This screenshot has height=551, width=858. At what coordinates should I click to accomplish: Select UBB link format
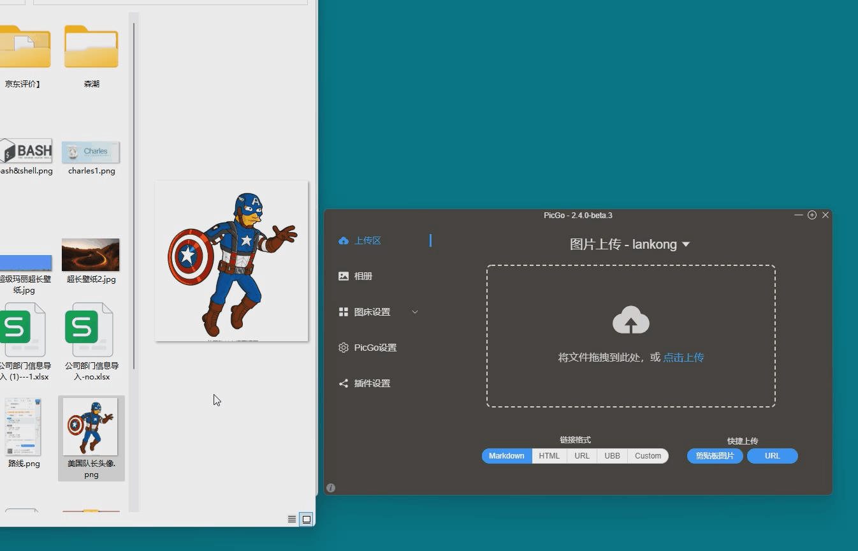click(613, 456)
